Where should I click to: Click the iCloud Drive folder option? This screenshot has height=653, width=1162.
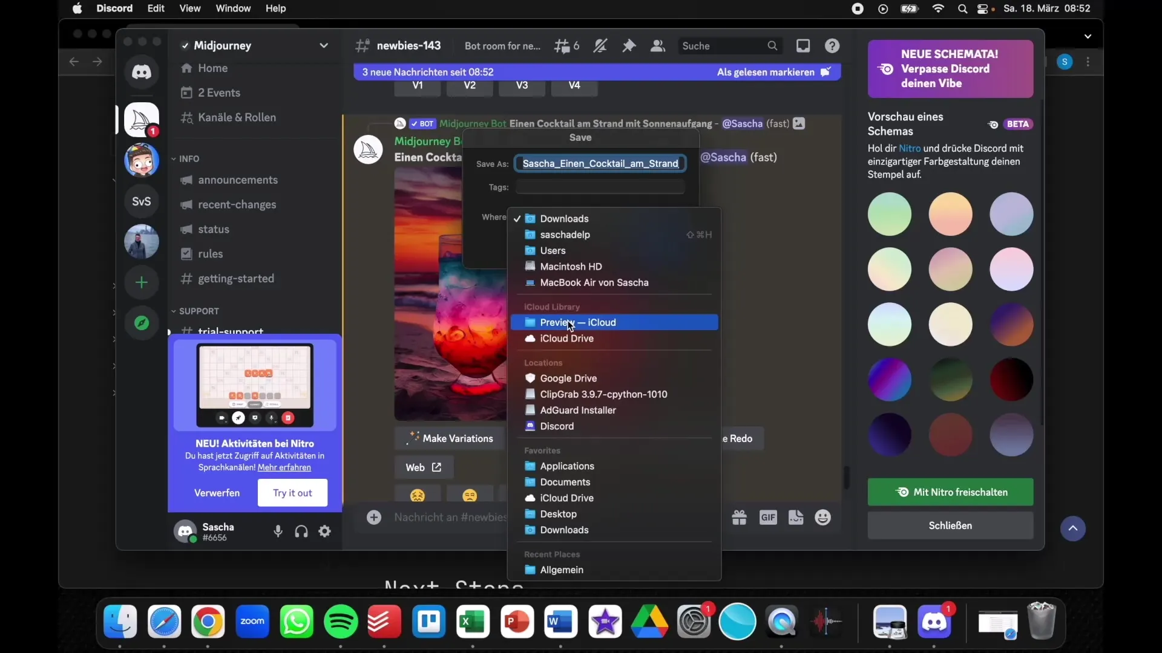pyautogui.click(x=566, y=338)
